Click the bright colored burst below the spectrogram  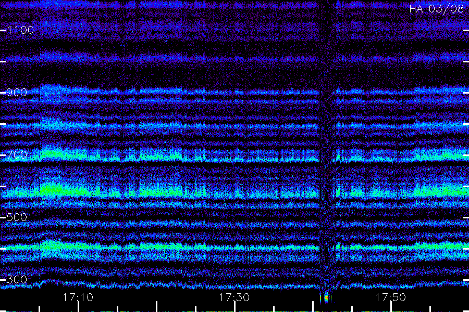coord(326,298)
